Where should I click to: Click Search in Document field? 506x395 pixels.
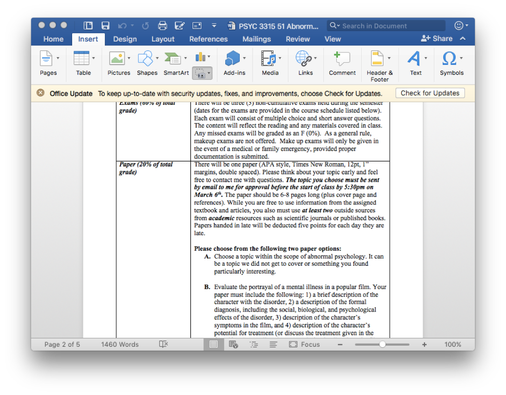[386, 26]
